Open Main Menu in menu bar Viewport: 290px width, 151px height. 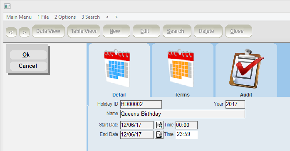pos(19,17)
